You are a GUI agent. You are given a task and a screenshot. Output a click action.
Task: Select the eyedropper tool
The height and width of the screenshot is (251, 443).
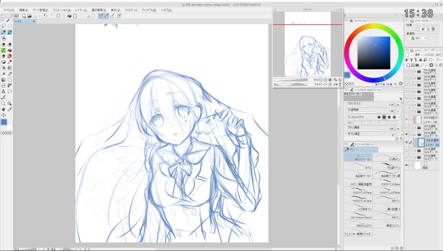click(x=9, y=109)
